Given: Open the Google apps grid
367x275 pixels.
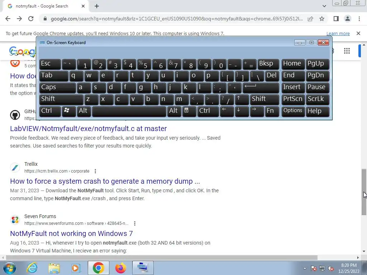Looking at the screenshot, I should (x=347, y=51).
